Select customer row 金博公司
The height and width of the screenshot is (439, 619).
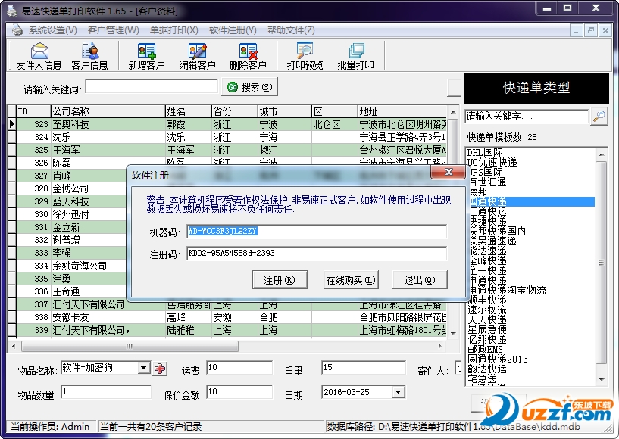tap(70, 188)
